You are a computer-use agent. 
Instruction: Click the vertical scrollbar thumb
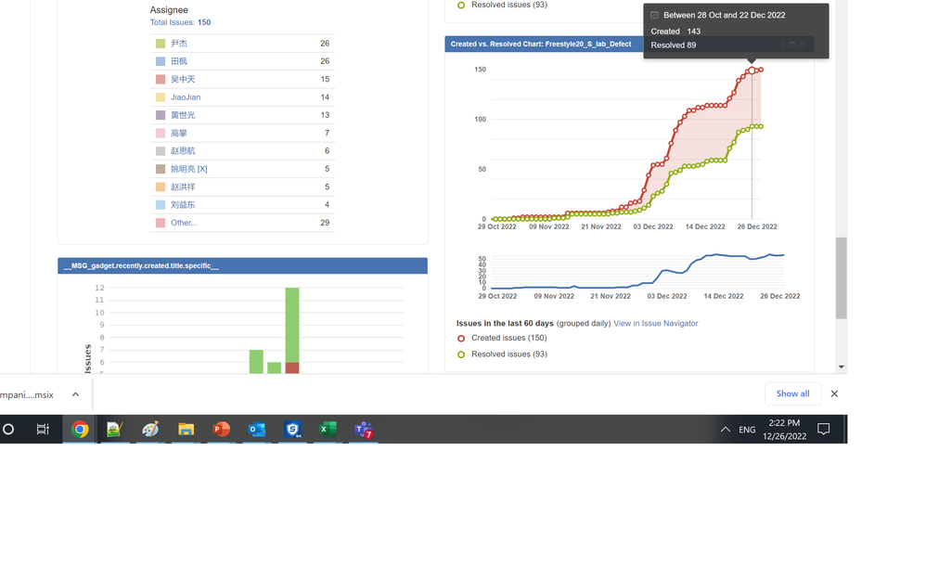pyautogui.click(x=841, y=277)
